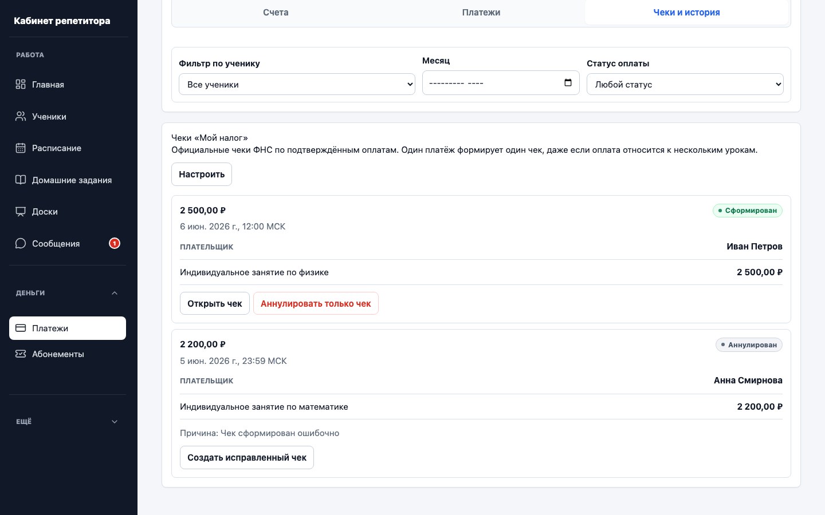Click the Расписание calendar icon
825x515 pixels.
21,148
